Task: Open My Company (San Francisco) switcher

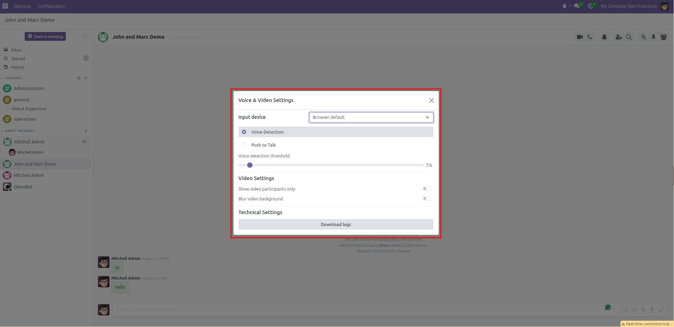Action: (x=629, y=6)
